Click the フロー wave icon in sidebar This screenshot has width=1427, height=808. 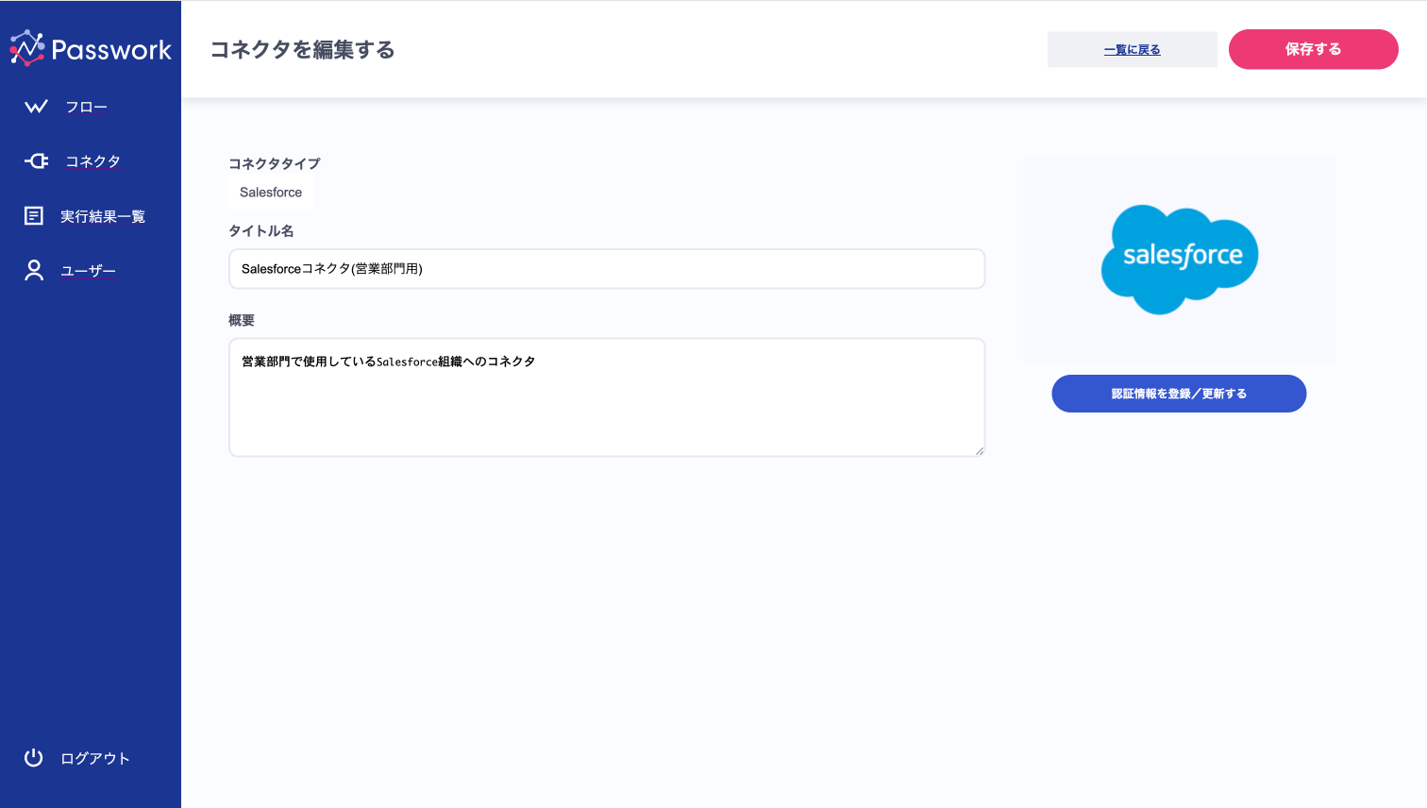[x=36, y=107]
